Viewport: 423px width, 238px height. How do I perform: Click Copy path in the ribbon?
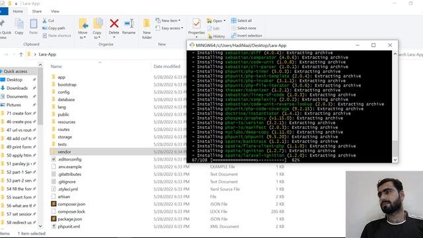[x=54, y=28]
